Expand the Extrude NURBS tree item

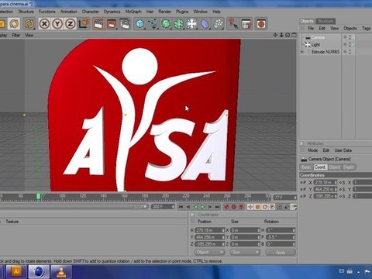[302, 52]
